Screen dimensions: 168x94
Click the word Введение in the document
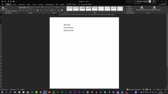[x=67, y=25]
